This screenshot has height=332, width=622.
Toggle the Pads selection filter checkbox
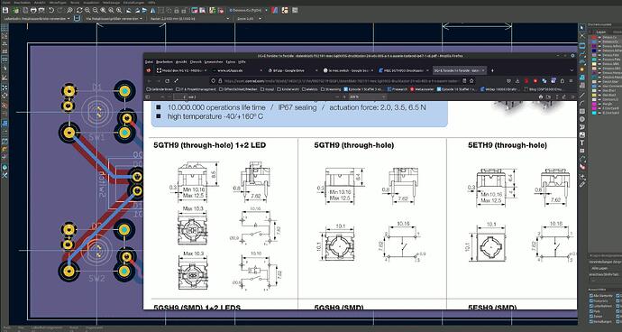click(591, 311)
